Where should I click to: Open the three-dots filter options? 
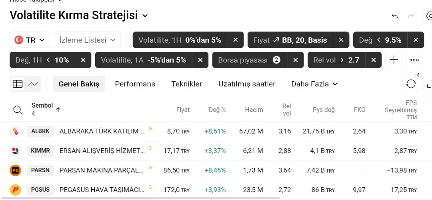(414, 60)
